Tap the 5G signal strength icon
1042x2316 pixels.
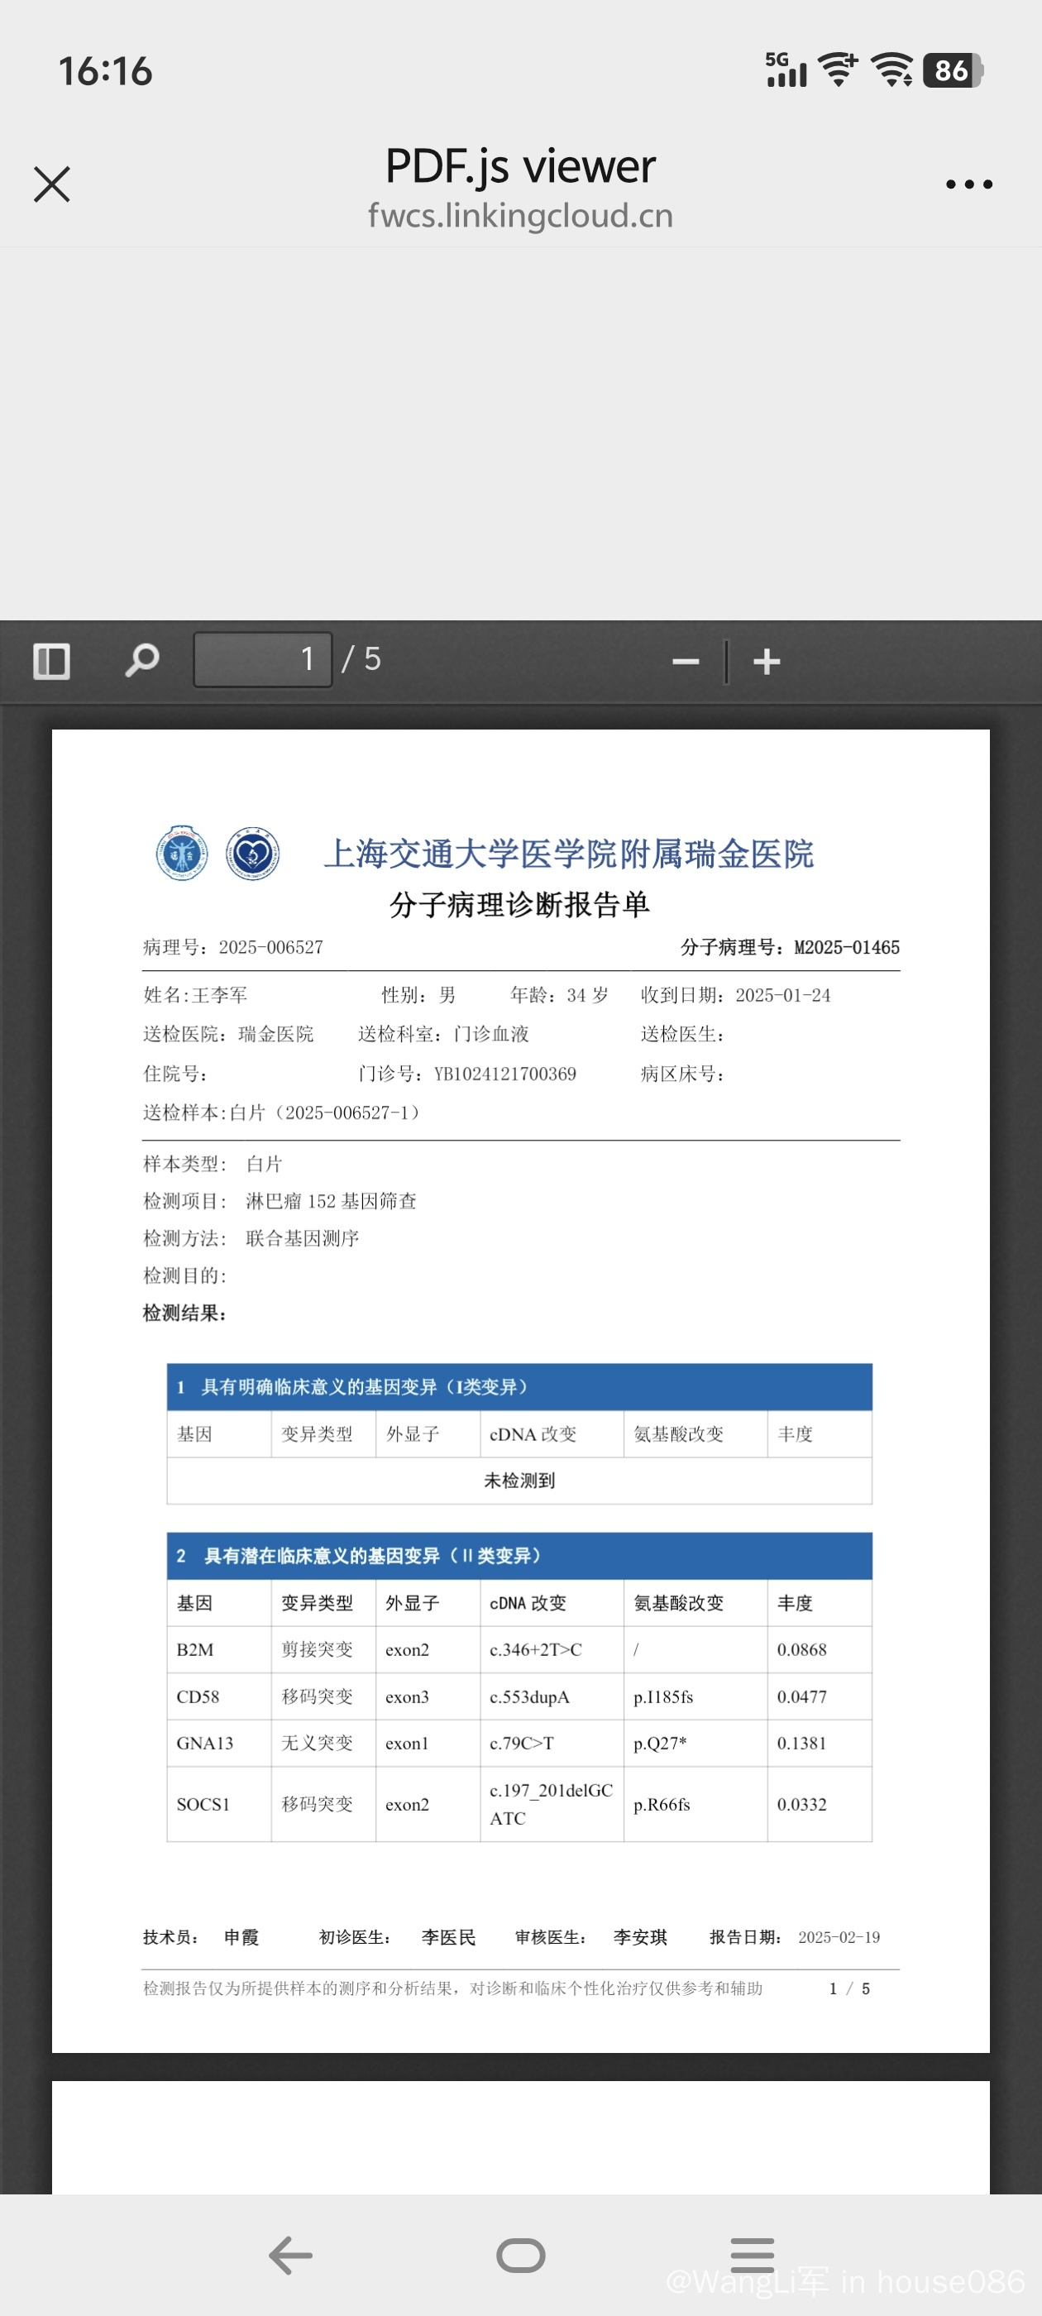pos(786,70)
